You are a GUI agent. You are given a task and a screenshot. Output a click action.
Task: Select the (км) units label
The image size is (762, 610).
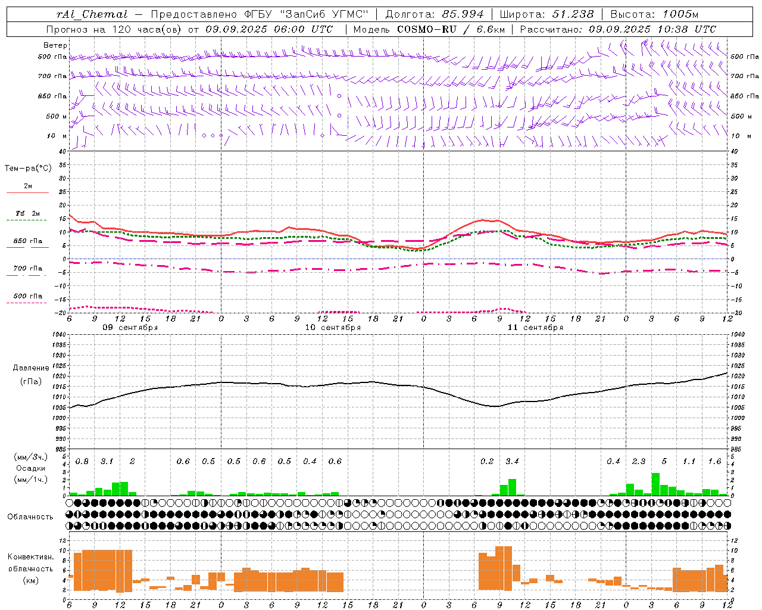point(31,580)
